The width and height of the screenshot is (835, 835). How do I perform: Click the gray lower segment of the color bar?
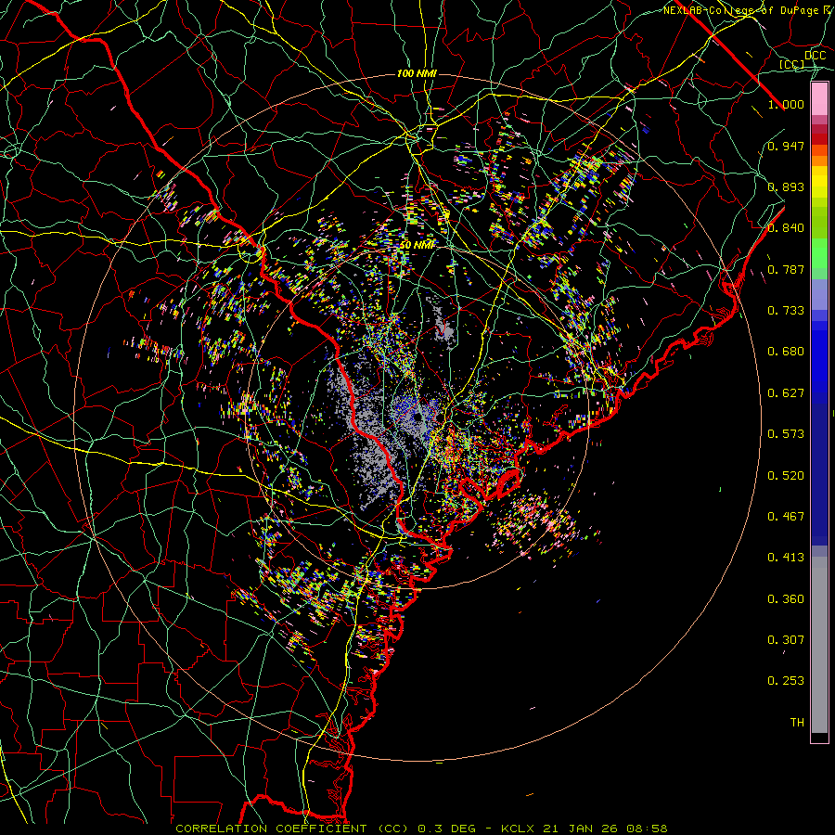[x=819, y=645]
